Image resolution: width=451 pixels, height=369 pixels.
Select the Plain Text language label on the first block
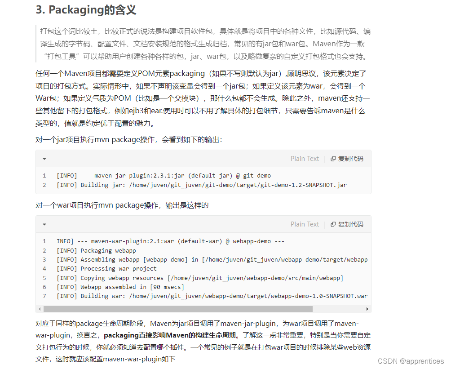(305, 158)
